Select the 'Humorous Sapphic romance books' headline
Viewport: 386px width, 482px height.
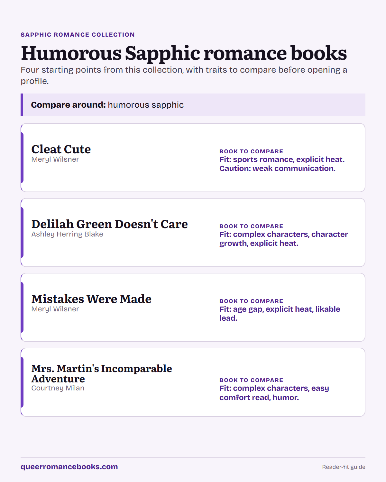(184, 53)
